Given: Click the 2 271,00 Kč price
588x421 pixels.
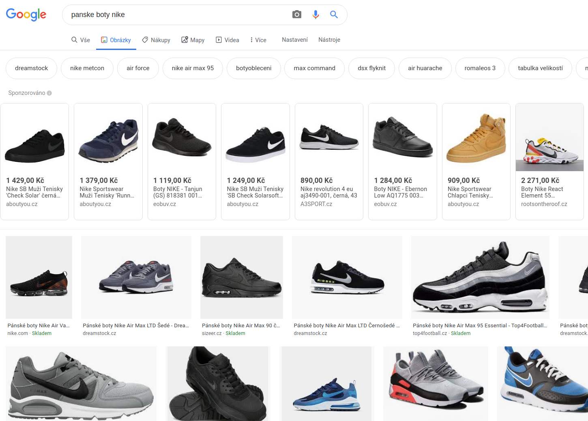Looking at the screenshot, I should [540, 180].
